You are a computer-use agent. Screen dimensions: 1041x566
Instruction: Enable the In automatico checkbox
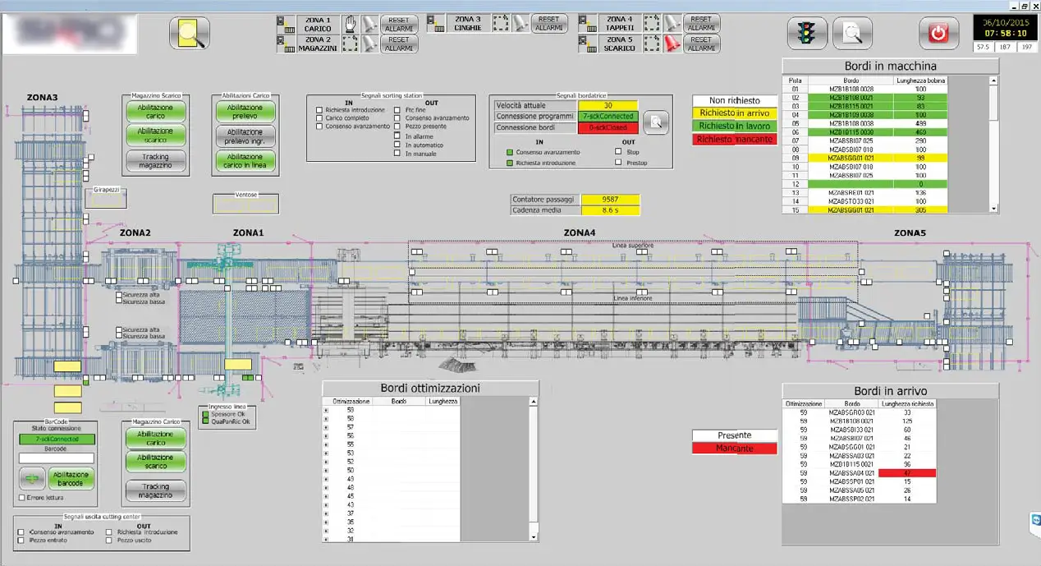pyautogui.click(x=398, y=145)
